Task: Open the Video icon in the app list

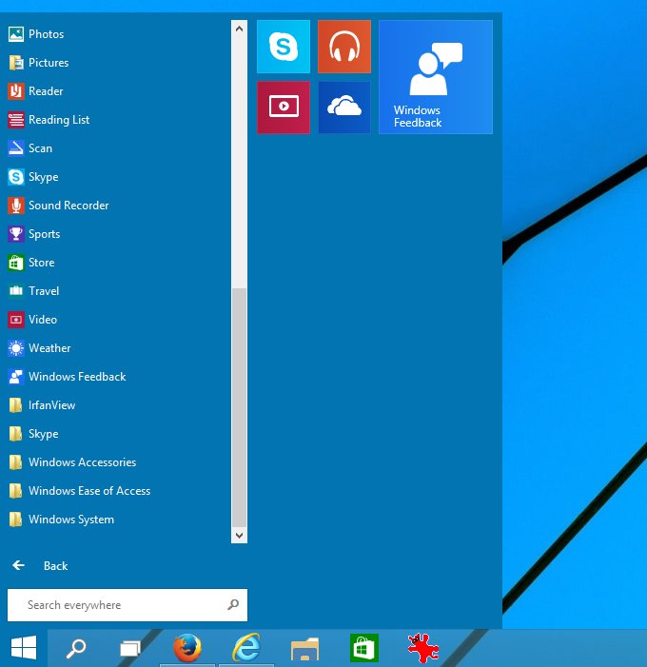Action: tap(16, 320)
